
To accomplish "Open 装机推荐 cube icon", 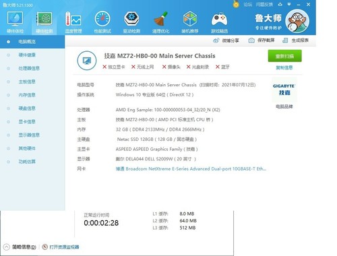I will point(190,22).
